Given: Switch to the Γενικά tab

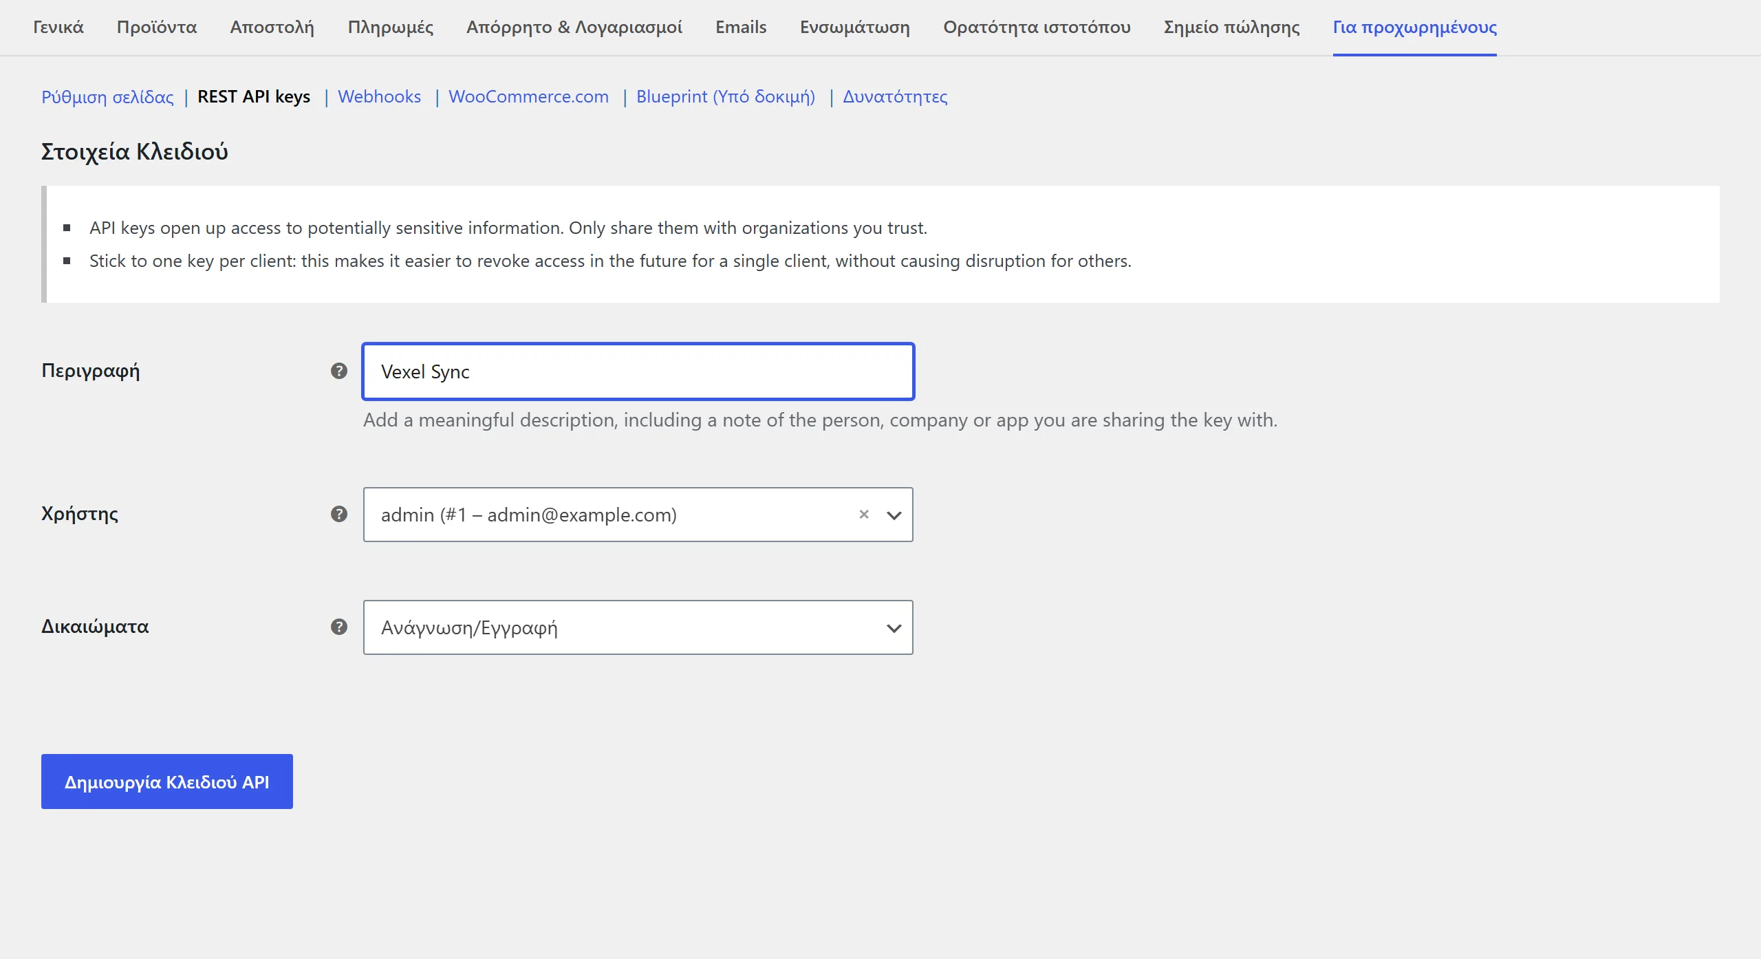Looking at the screenshot, I should click(x=58, y=27).
